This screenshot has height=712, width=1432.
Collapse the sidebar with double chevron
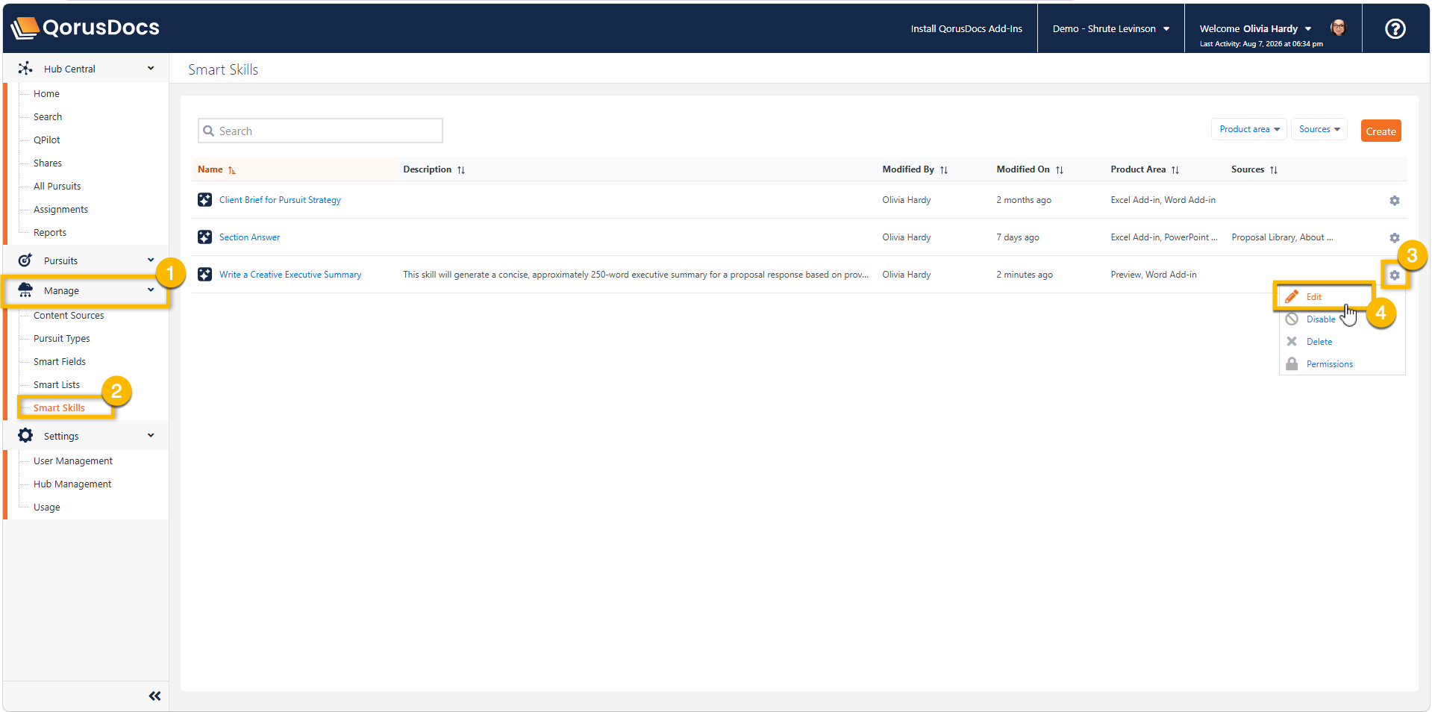pyautogui.click(x=154, y=696)
